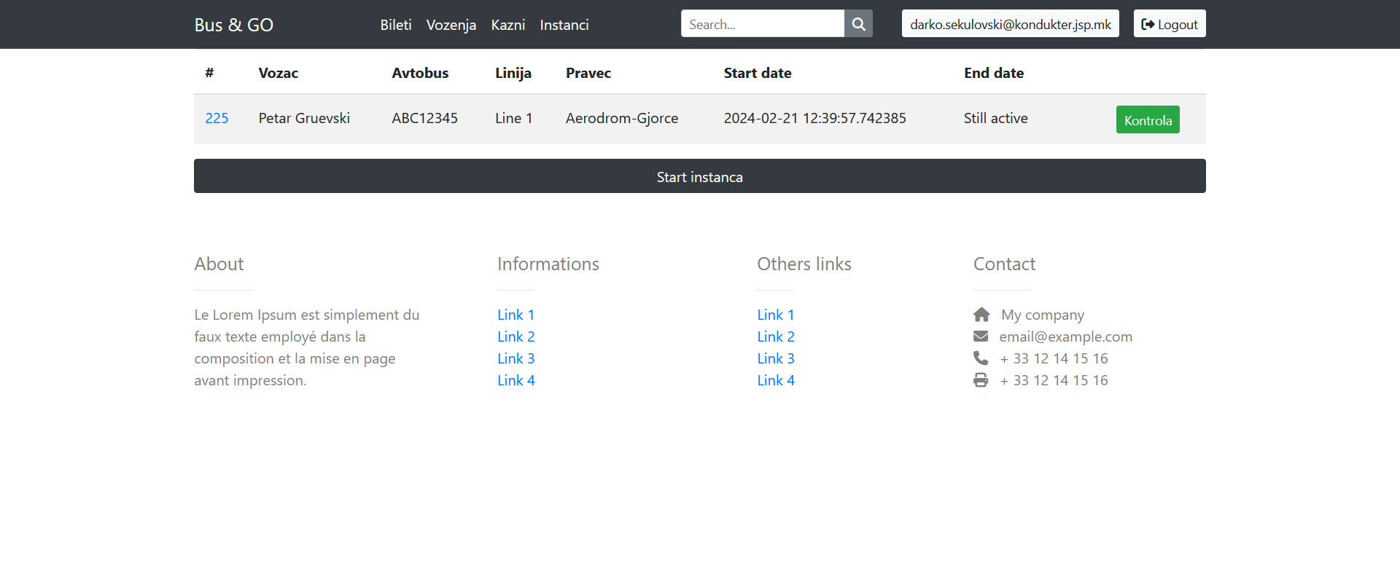Click the phone icon in Contact section
This screenshot has height=563, width=1400.
coord(981,358)
